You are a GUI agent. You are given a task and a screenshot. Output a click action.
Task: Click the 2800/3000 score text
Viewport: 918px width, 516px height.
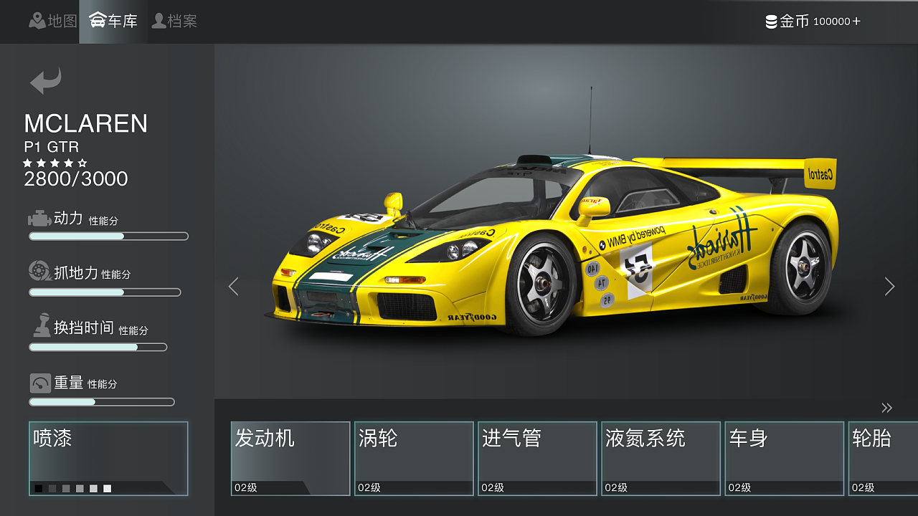76,179
